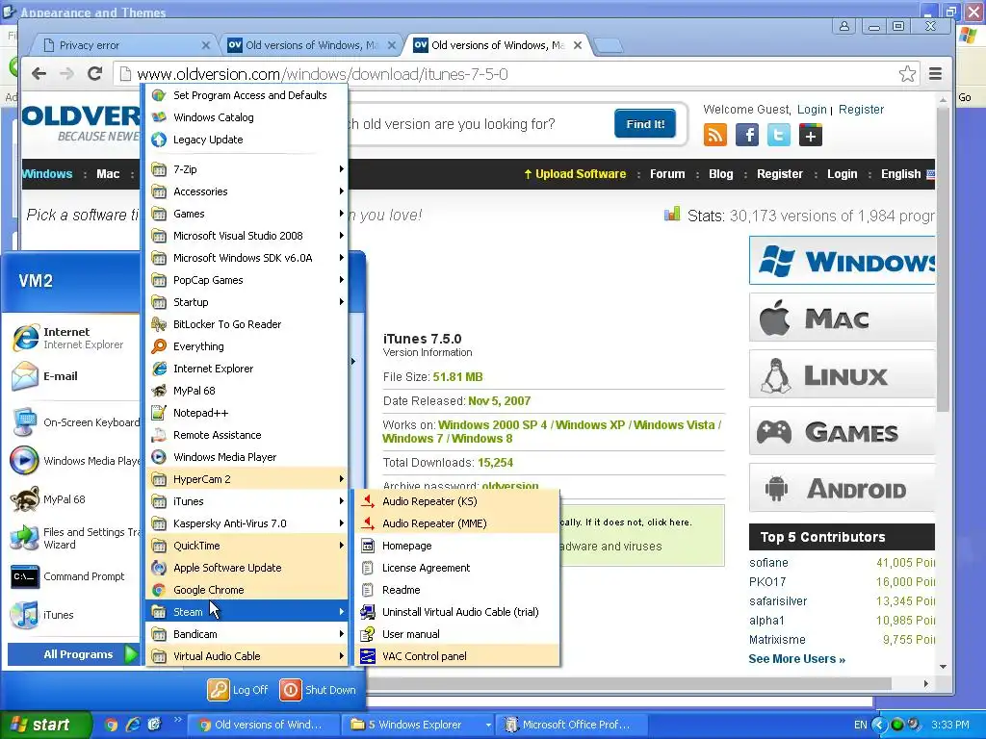Open Audio Repeater (MME)
This screenshot has height=739, width=986.
(457, 523)
